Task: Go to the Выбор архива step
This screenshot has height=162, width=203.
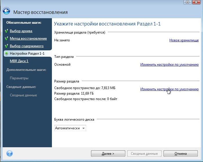Action: (x=21, y=31)
